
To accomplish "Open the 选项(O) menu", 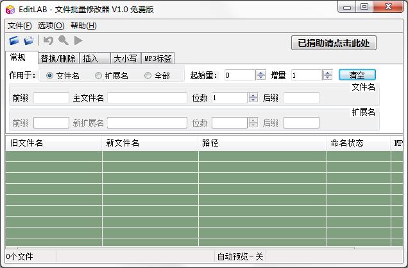I will 51,26.
